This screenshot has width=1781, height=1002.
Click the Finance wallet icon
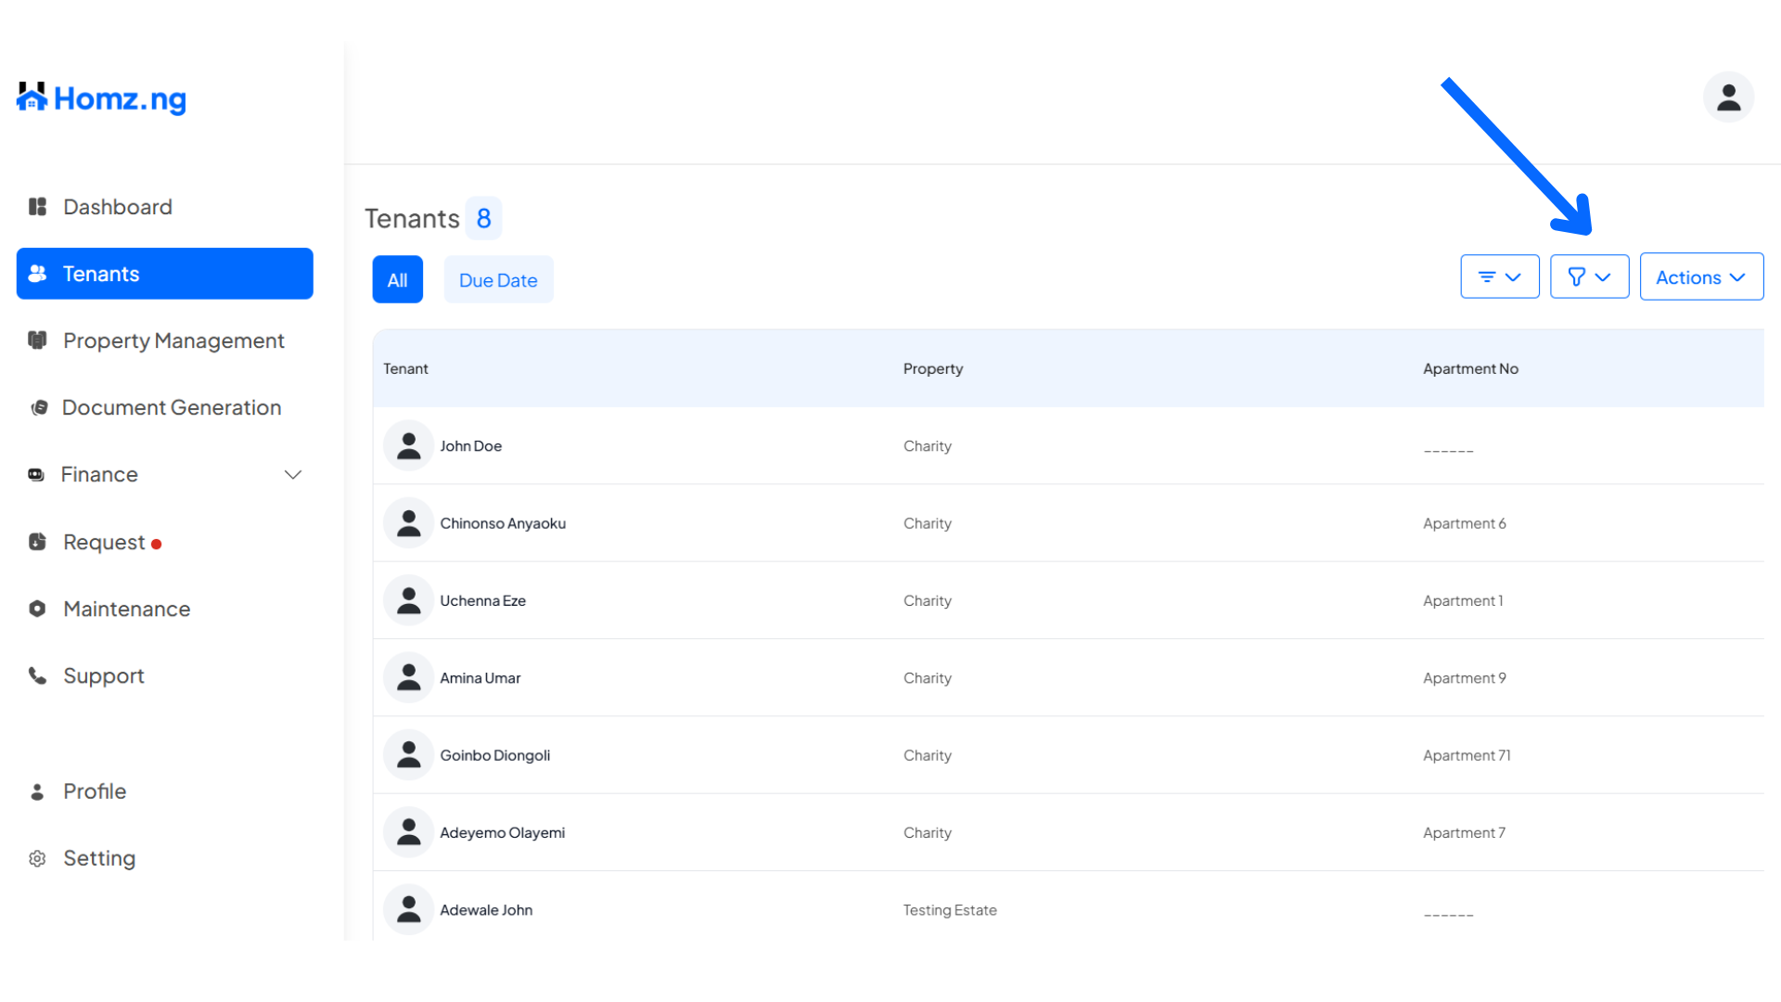[x=36, y=475]
